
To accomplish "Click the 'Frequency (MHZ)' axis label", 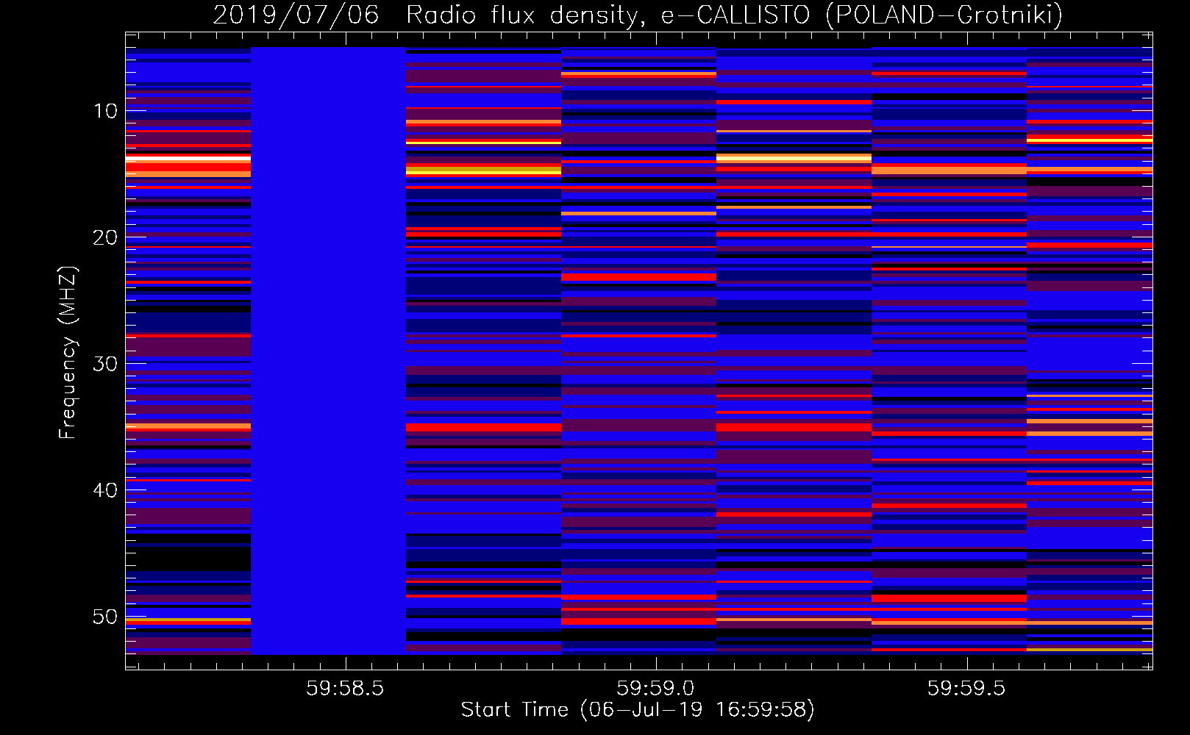I will click(68, 353).
